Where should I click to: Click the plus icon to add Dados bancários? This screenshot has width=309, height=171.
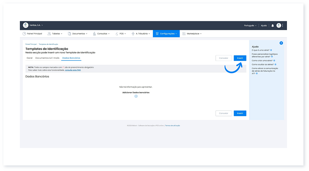136,96
